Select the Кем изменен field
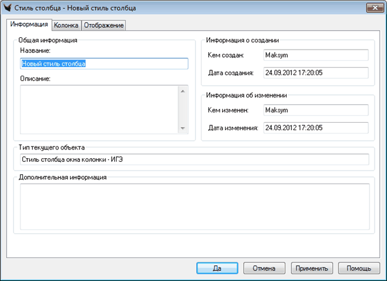 (314, 110)
